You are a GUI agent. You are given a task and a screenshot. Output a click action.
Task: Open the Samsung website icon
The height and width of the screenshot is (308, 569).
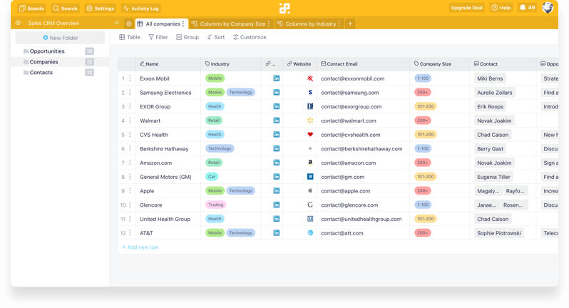(x=310, y=93)
